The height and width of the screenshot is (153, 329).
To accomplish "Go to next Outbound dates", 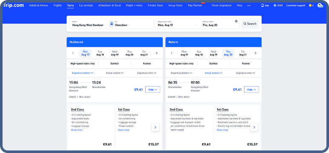I will (156, 53).
